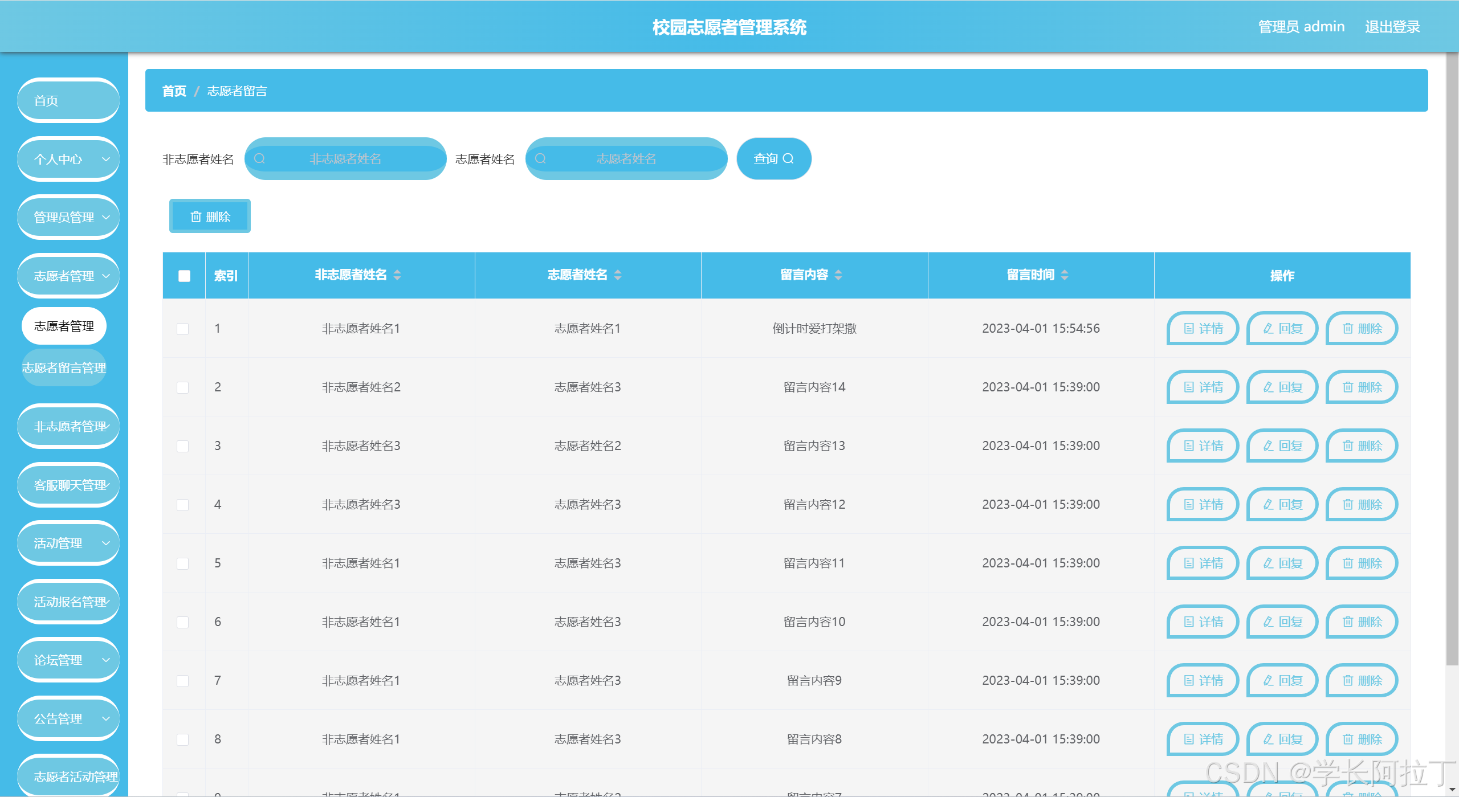Click the 志愿者姓名 search input field
Image resolution: width=1459 pixels, height=797 pixels.
[626, 159]
